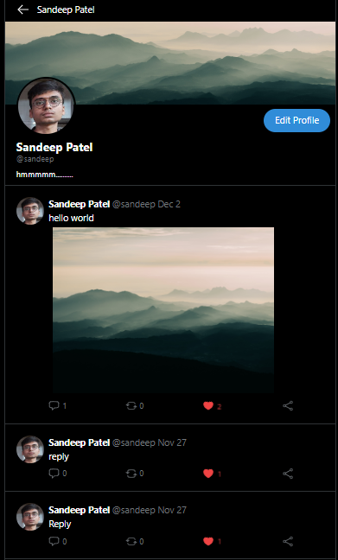The width and height of the screenshot is (338, 560).
Task: Toggle heart on capitalized Reply post
Action: tap(208, 542)
